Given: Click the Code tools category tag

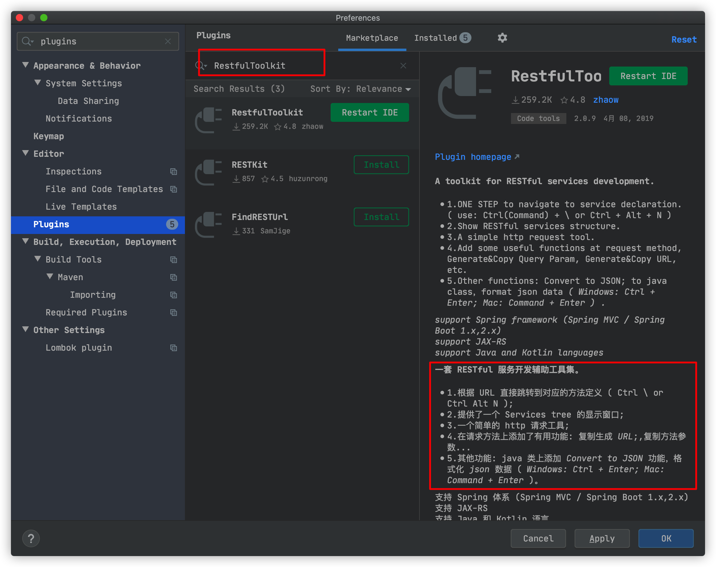Looking at the screenshot, I should (538, 119).
